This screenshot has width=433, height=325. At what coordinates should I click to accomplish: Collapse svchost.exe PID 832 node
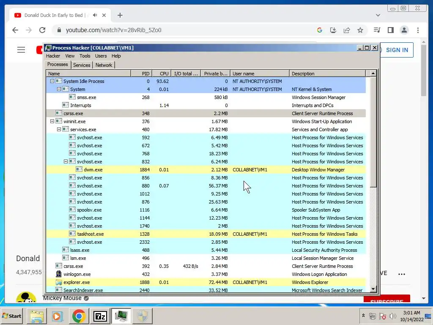[x=66, y=161]
